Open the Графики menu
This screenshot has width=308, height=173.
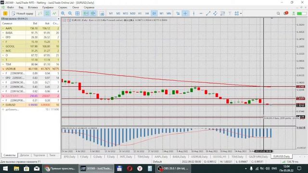(48, 7)
